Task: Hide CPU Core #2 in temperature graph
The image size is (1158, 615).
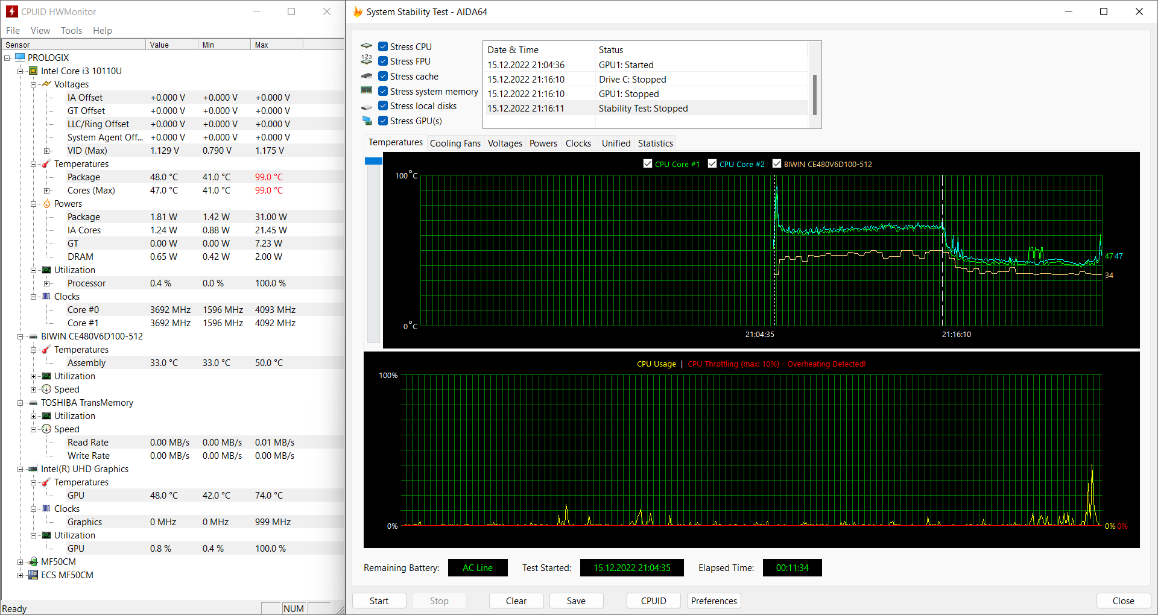Action: tap(712, 163)
